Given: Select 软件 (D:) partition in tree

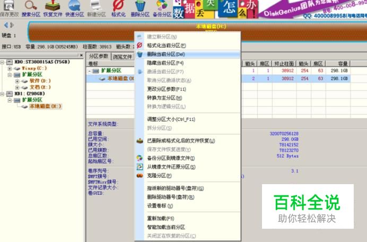Looking at the screenshot, I should click(40, 81).
